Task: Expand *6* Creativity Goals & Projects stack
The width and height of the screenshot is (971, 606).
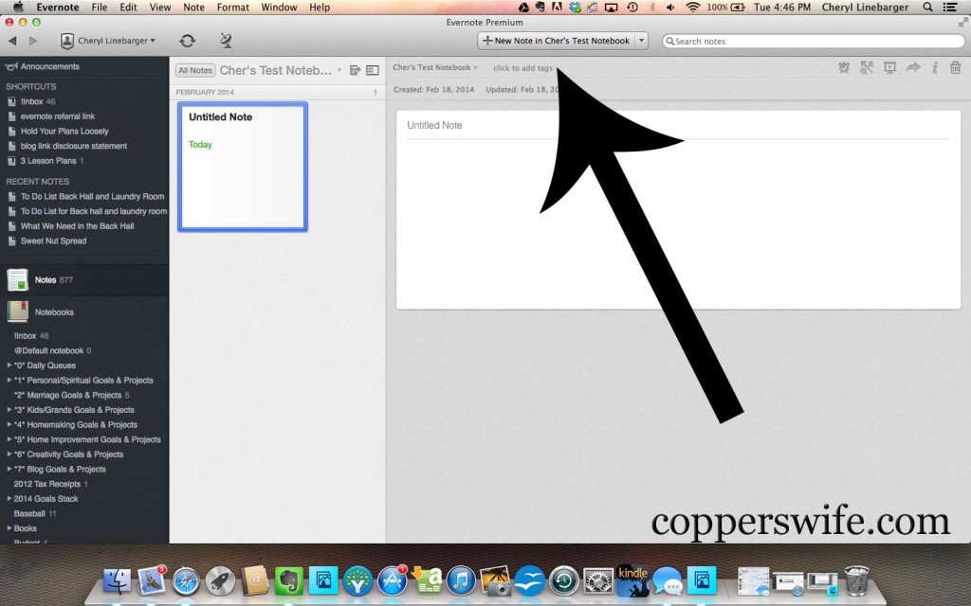Action: pyautogui.click(x=9, y=454)
